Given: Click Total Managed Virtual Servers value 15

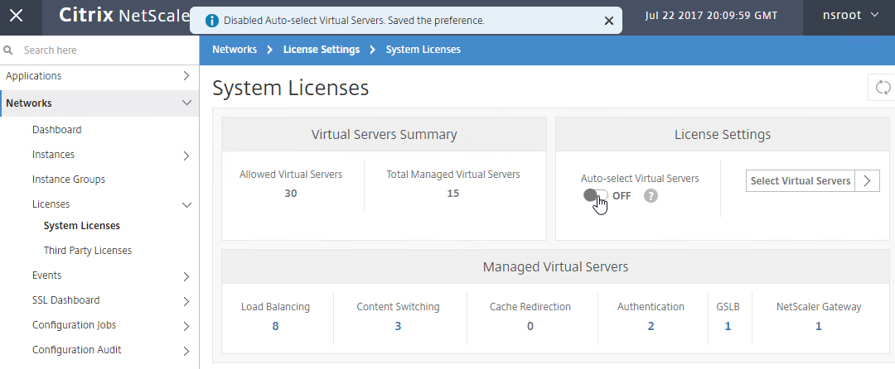Looking at the screenshot, I should [453, 194].
